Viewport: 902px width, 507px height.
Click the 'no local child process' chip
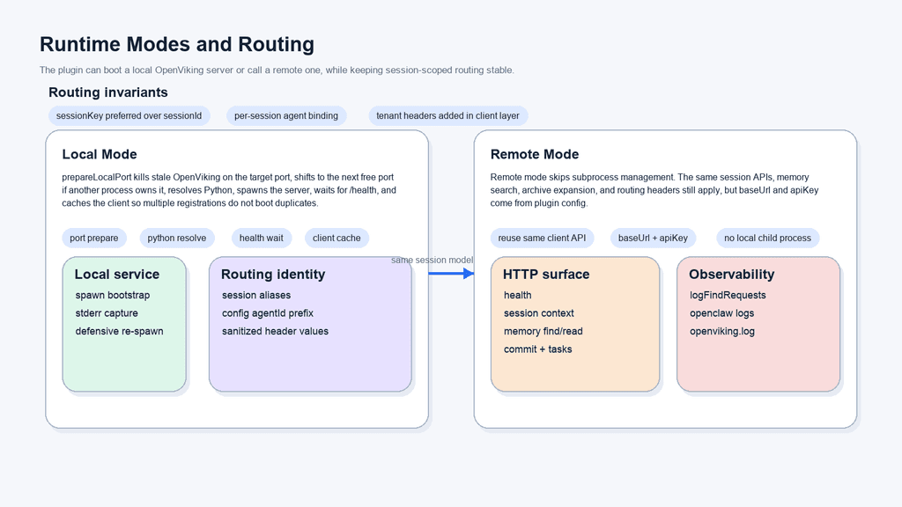767,238
